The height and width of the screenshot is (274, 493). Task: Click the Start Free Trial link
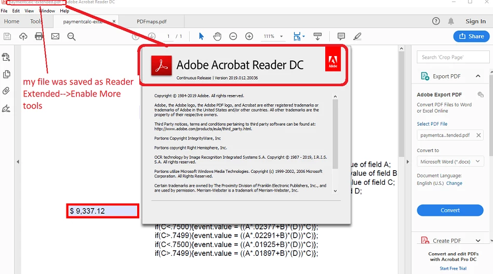tap(453, 268)
